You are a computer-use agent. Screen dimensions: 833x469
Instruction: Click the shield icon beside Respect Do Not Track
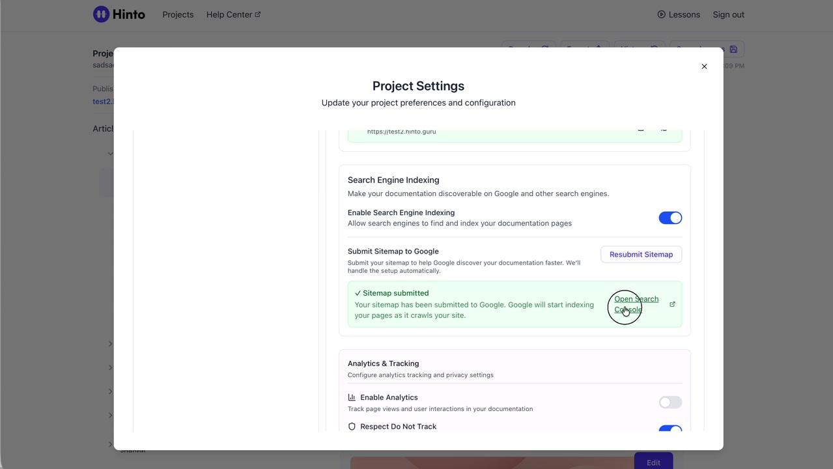click(352, 427)
